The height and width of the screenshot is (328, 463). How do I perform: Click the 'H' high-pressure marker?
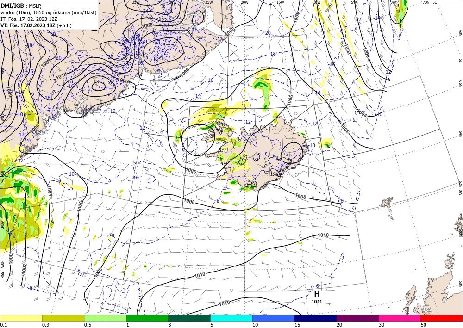pyautogui.click(x=317, y=294)
